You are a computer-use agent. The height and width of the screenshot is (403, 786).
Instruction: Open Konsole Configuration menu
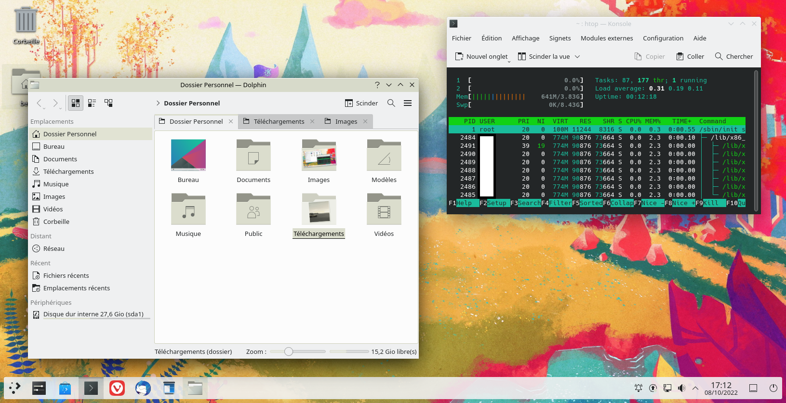[x=663, y=38]
